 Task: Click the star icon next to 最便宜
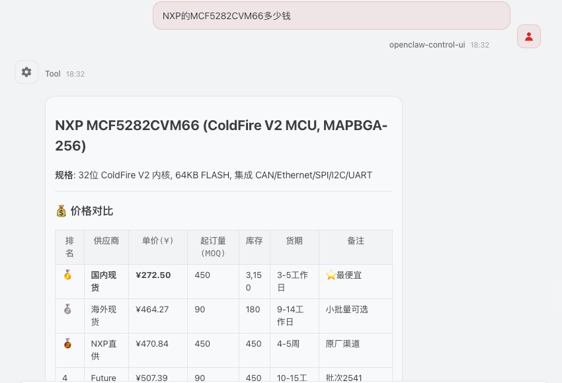(x=331, y=275)
